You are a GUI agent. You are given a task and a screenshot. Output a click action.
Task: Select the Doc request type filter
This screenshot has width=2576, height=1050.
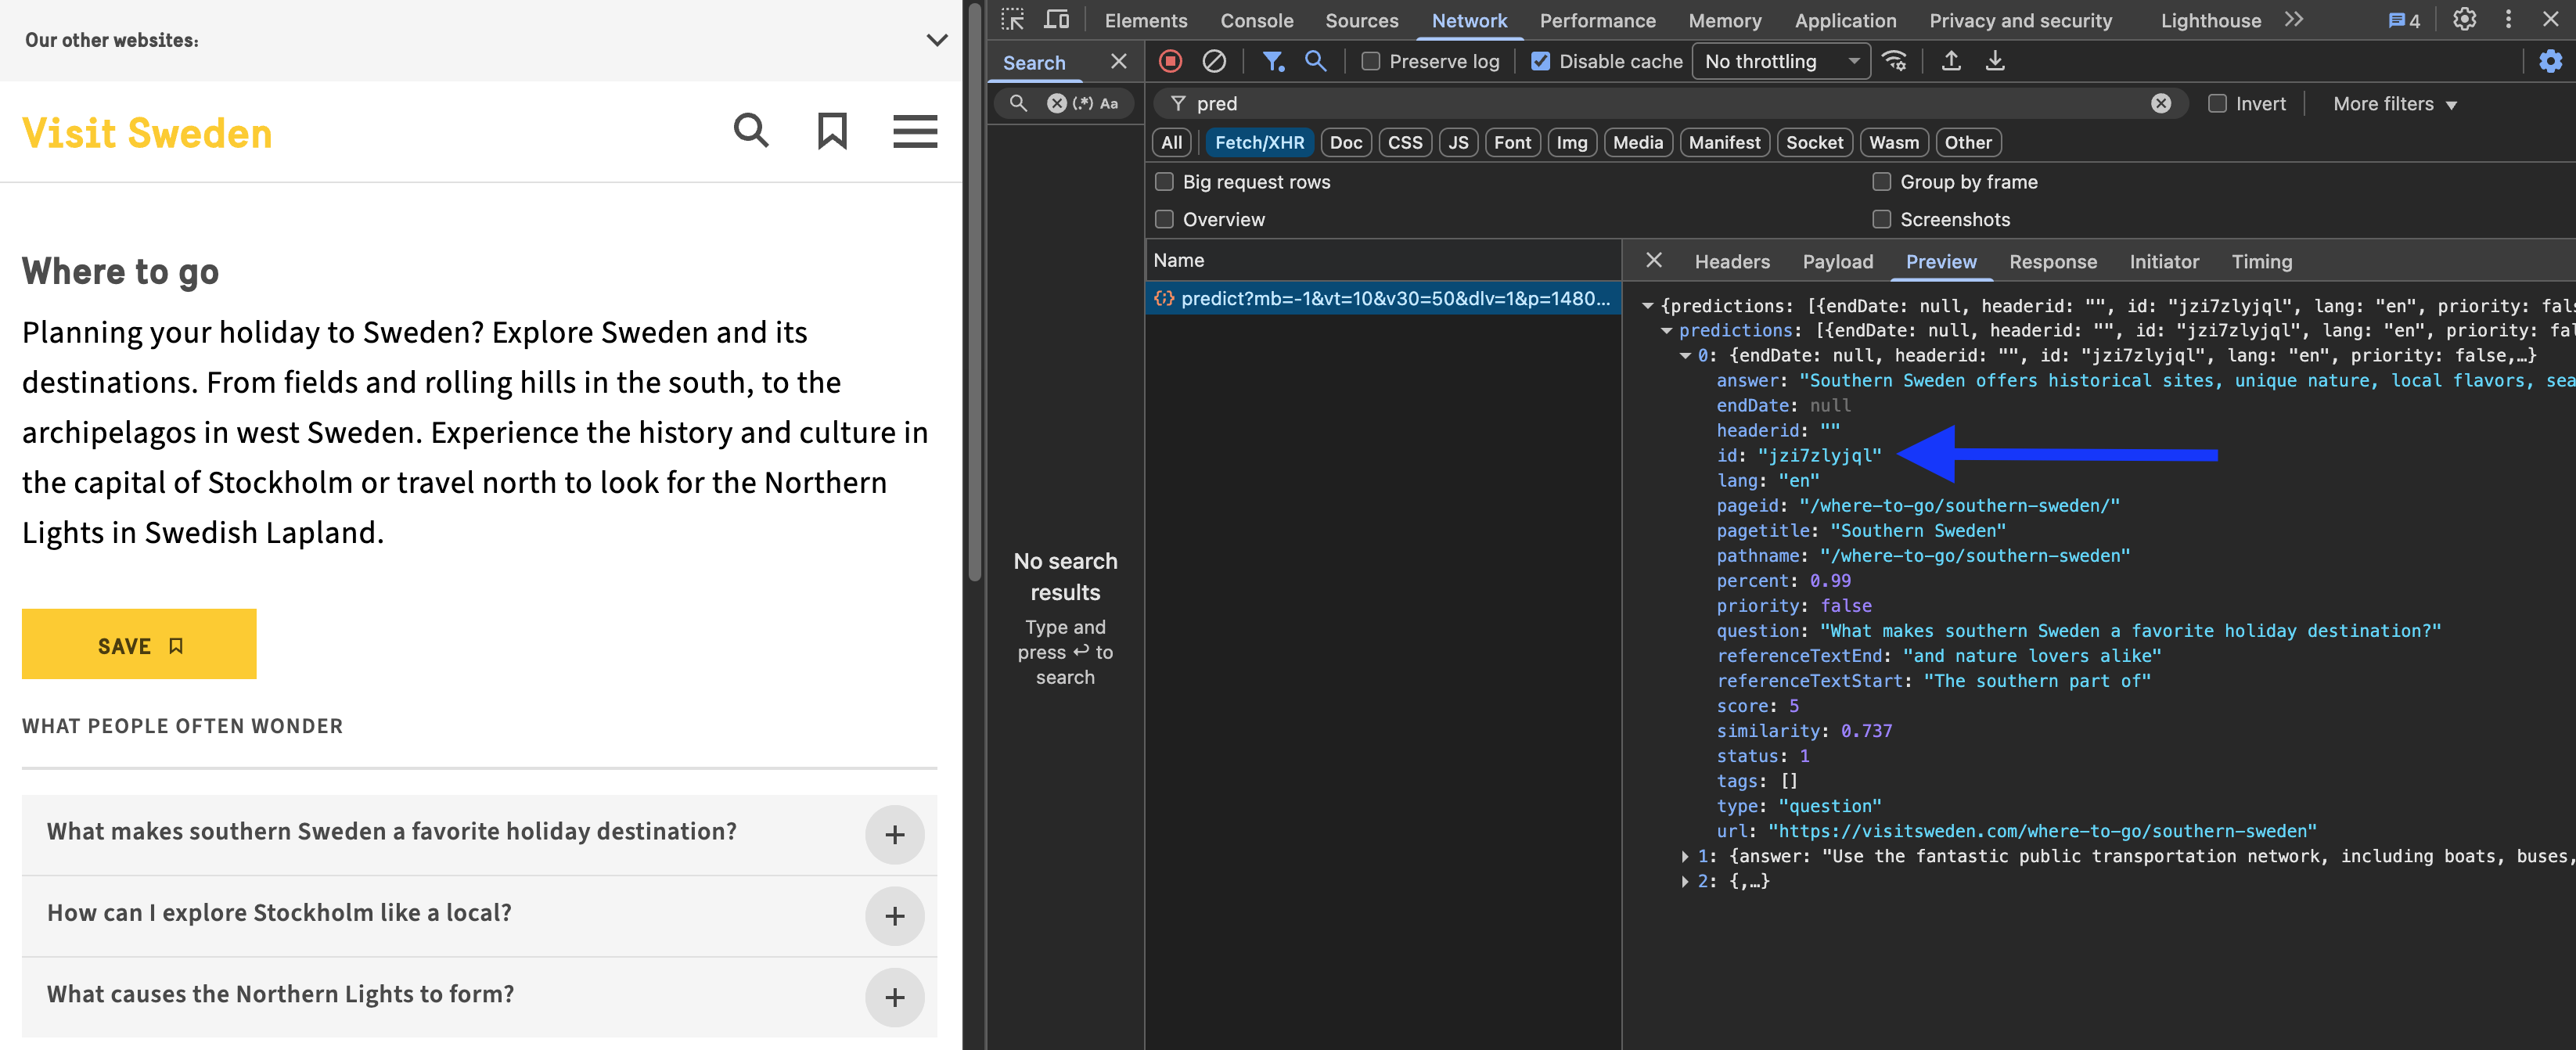[1345, 143]
